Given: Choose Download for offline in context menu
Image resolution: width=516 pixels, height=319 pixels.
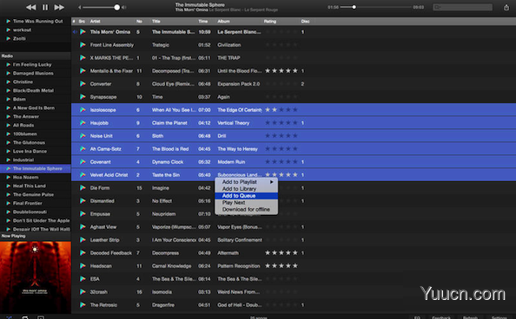Looking at the screenshot, I should [246, 210].
